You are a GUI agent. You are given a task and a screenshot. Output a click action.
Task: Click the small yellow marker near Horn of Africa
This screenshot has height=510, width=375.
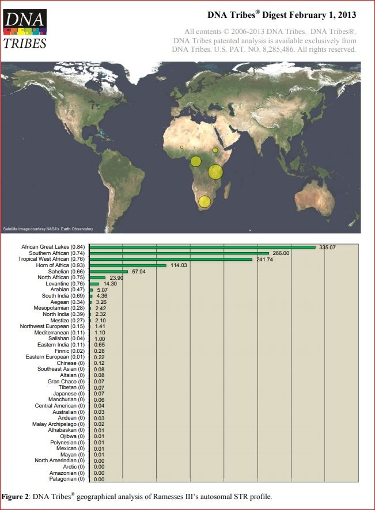coord(215,150)
